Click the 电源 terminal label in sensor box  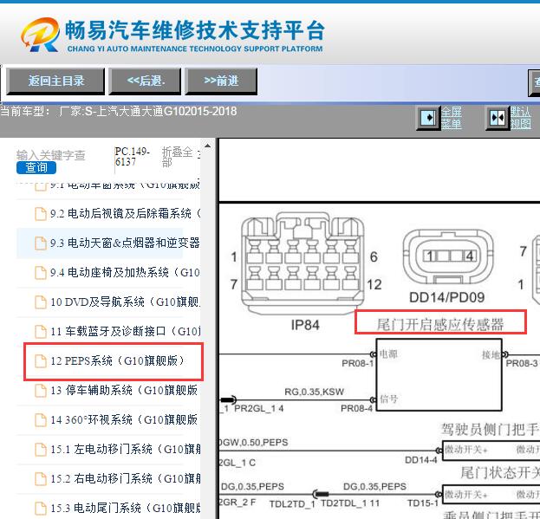tap(388, 354)
